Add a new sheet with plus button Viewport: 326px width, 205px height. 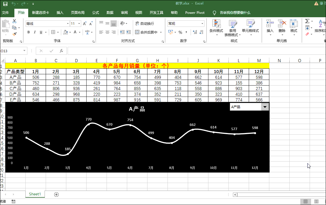(x=56, y=194)
